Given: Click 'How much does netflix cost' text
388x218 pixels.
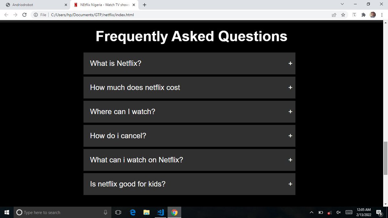Looking at the screenshot, I should (x=135, y=88).
